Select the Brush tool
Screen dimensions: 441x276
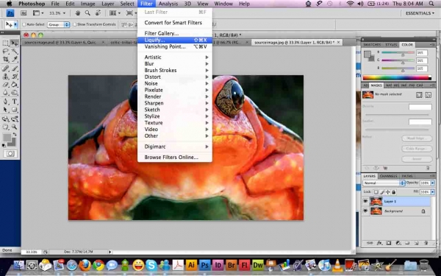pos(15,68)
